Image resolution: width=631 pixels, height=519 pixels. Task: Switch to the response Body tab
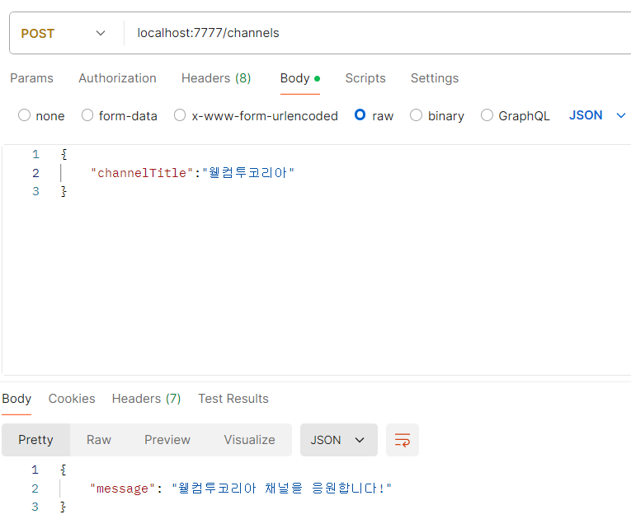coord(16,399)
